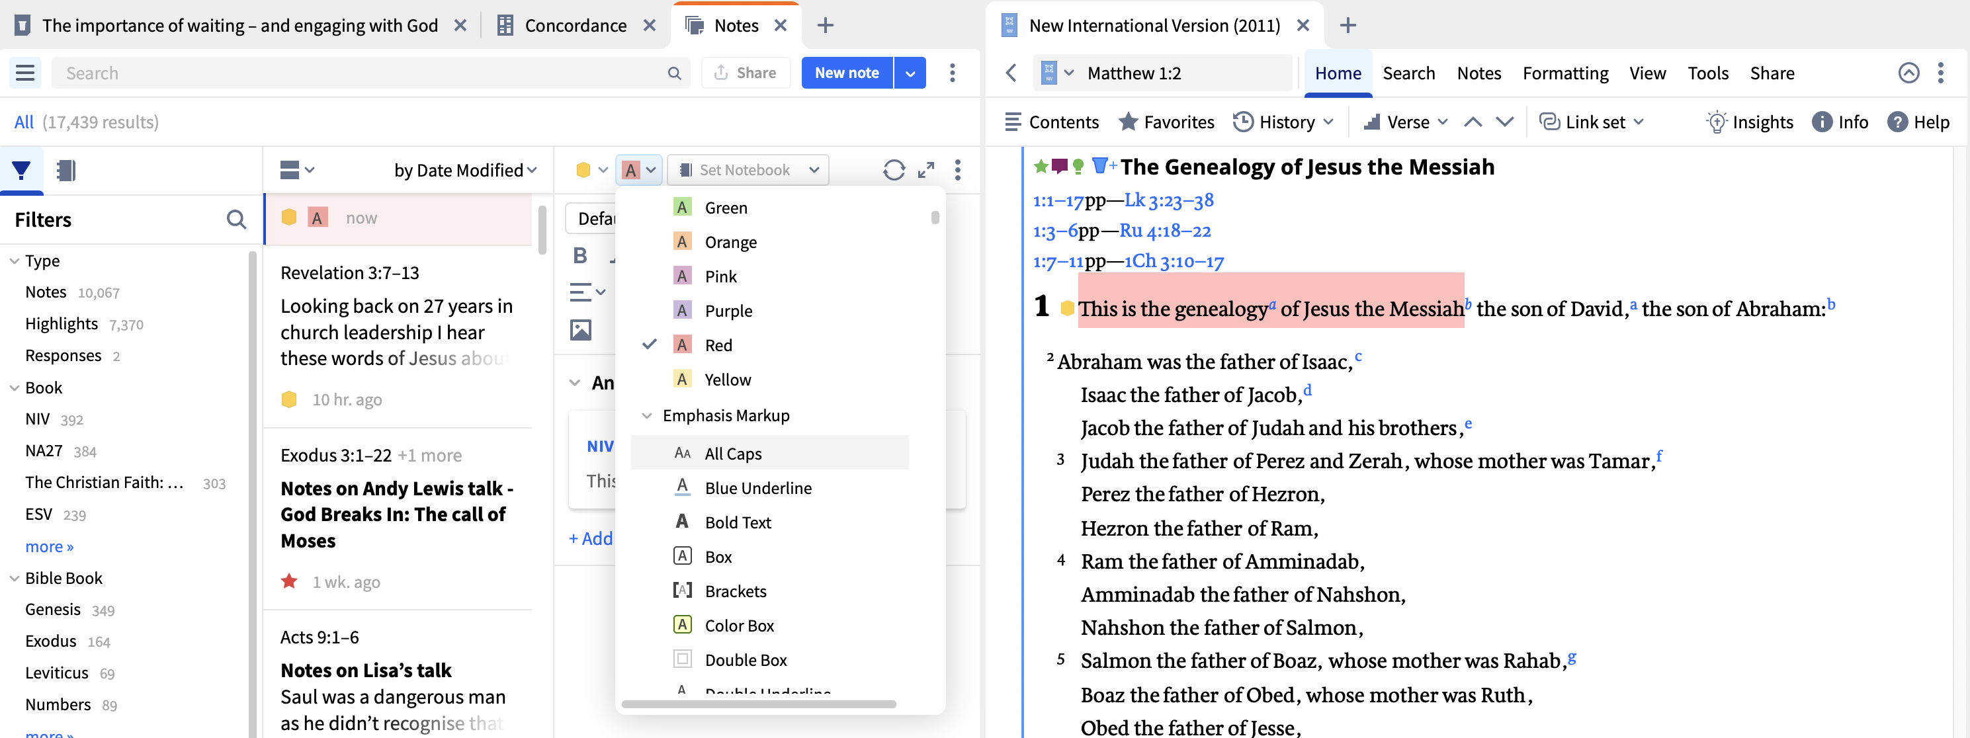Image resolution: width=1970 pixels, height=738 pixels.
Task: Open the notebooks sidebar icon
Action: coord(65,170)
